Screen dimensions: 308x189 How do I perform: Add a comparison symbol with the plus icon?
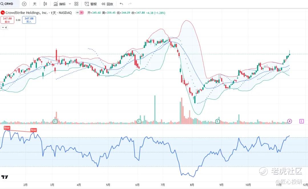24,4
